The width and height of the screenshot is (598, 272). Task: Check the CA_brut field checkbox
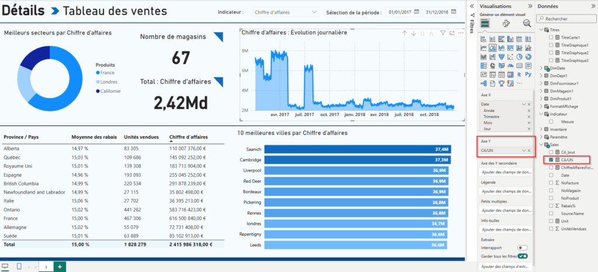coord(551,152)
